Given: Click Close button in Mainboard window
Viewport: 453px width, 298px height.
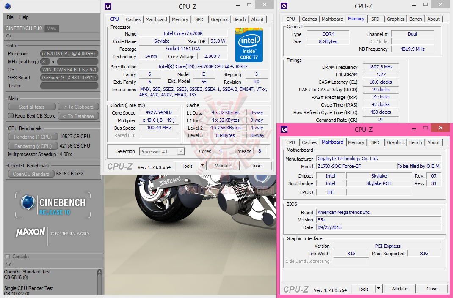Looking at the screenshot, I should coord(432,289).
